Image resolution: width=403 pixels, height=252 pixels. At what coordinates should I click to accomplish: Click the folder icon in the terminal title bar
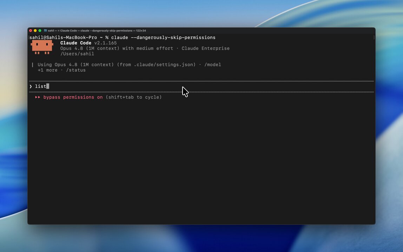click(46, 30)
